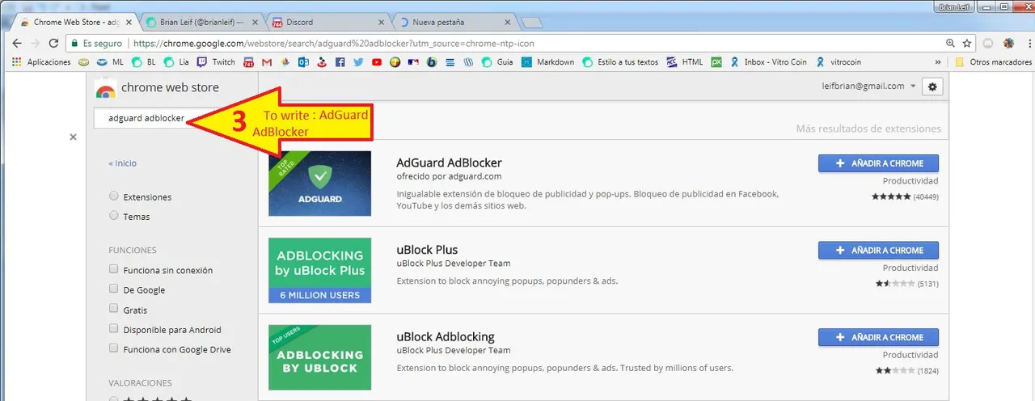This screenshot has height=401, width=1035.
Task: Go back with the browser back arrow
Action: coord(16,43)
